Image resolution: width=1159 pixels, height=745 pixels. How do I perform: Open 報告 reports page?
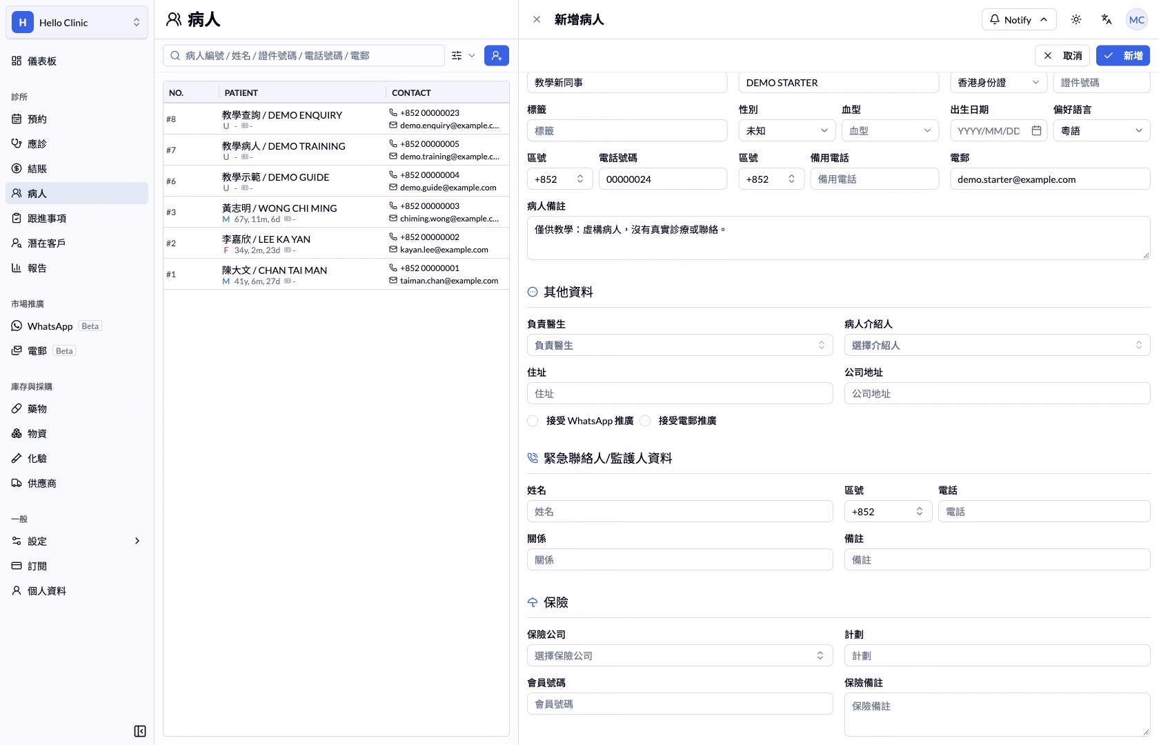click(x=77, y=268)
